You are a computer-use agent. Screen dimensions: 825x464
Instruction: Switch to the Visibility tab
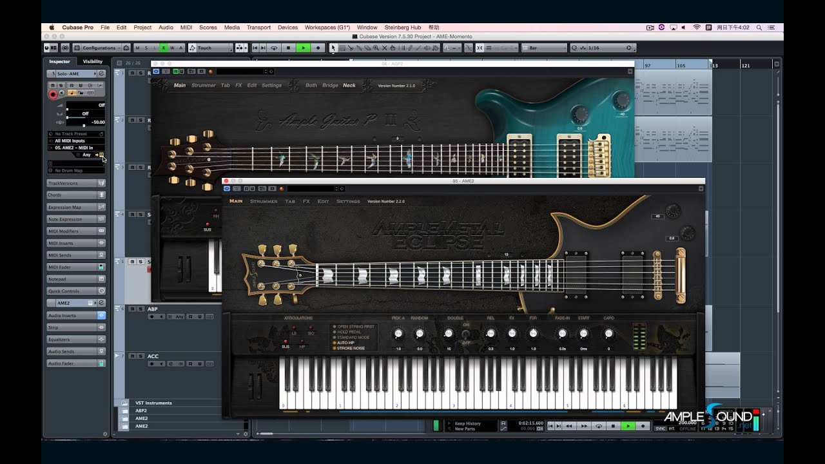click(93, 62)
